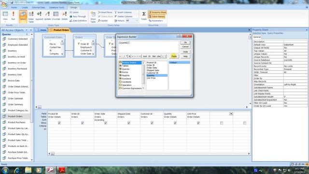This screenshot has height=174, width=309.
Task: Open the Inventory on Hold query
Action: click(16, 57)
